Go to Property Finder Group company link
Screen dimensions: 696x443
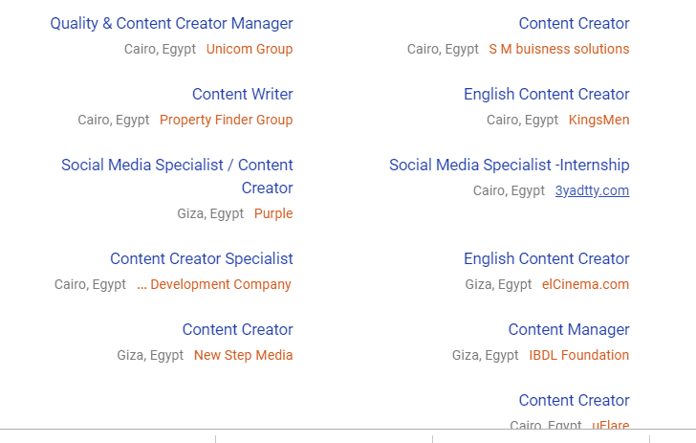[226, 120]
